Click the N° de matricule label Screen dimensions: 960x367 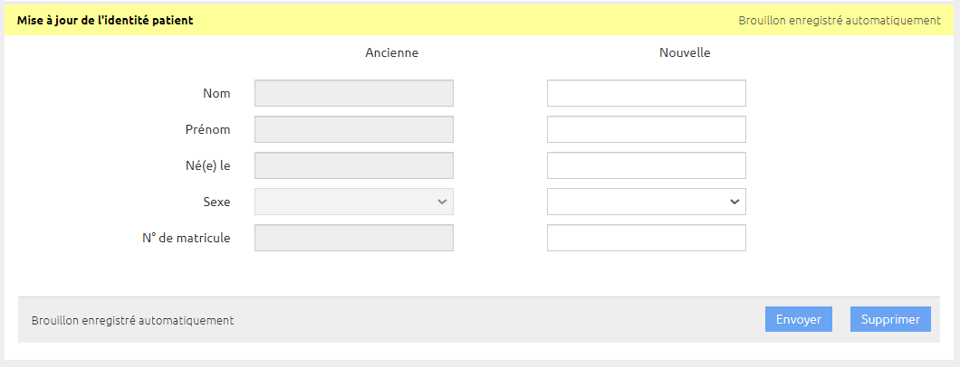(187, 238)
